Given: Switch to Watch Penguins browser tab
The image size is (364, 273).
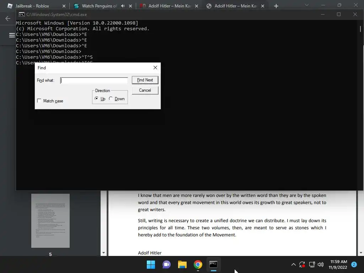Looking at the screenshot, I should point(99,6).
